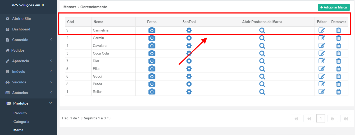Expand the Conteúdo menu
Screen dimensions: 355x135
click(28, 40)
